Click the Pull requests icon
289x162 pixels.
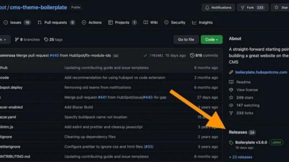click(39, 22)
